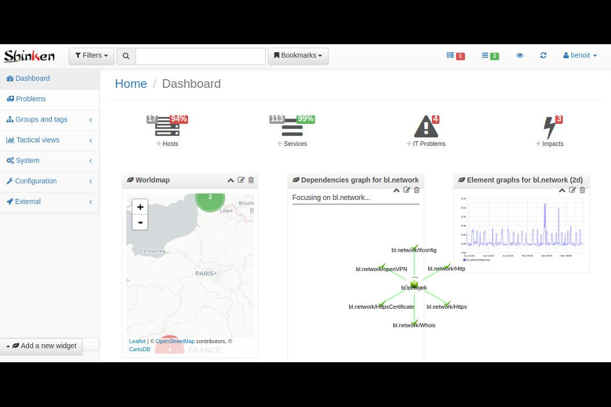Viewport: 611px width, 407px height.
Task: Collapse the Dependencies graph widget
Action: [x=396, y=190]
